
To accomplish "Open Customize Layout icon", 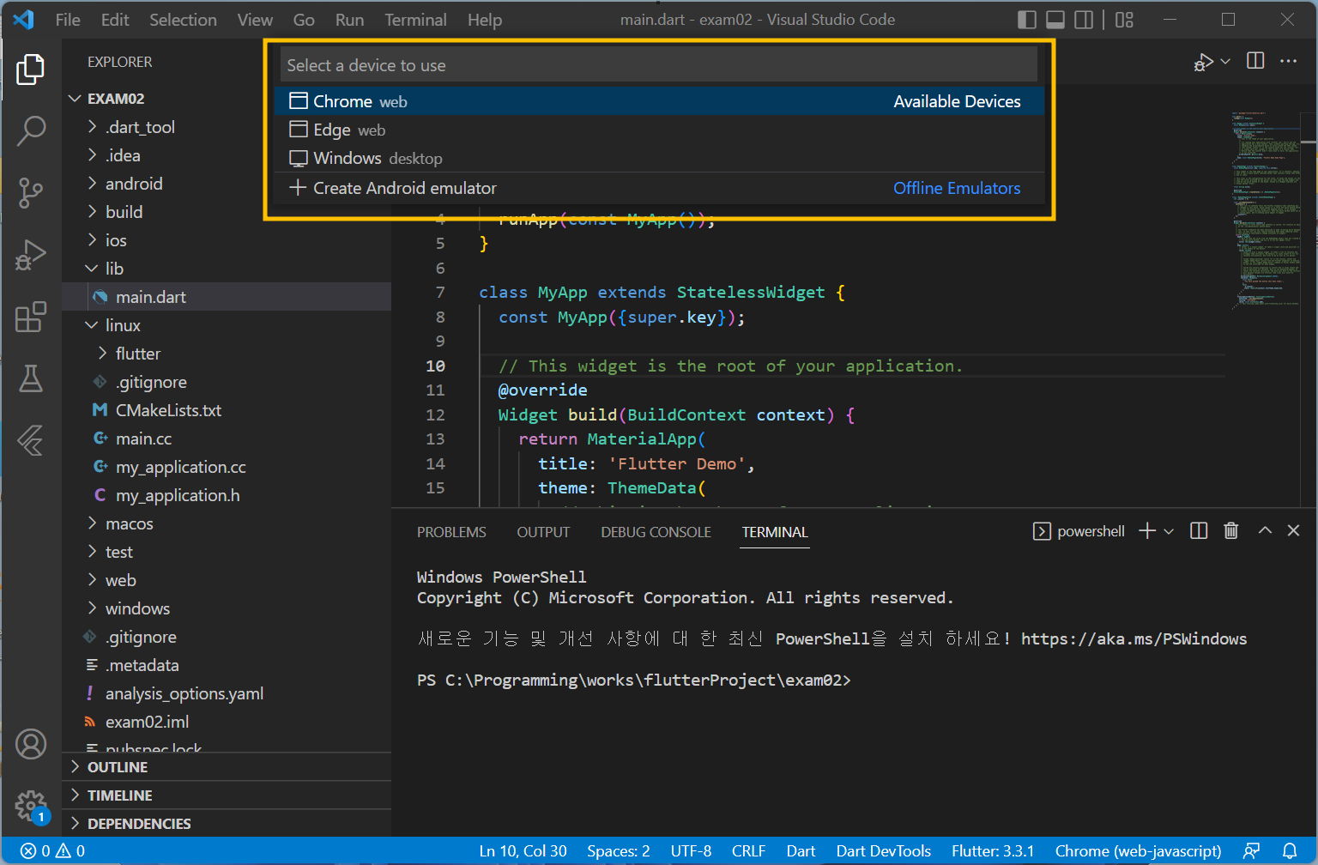I will click(x=1124, y=20).
